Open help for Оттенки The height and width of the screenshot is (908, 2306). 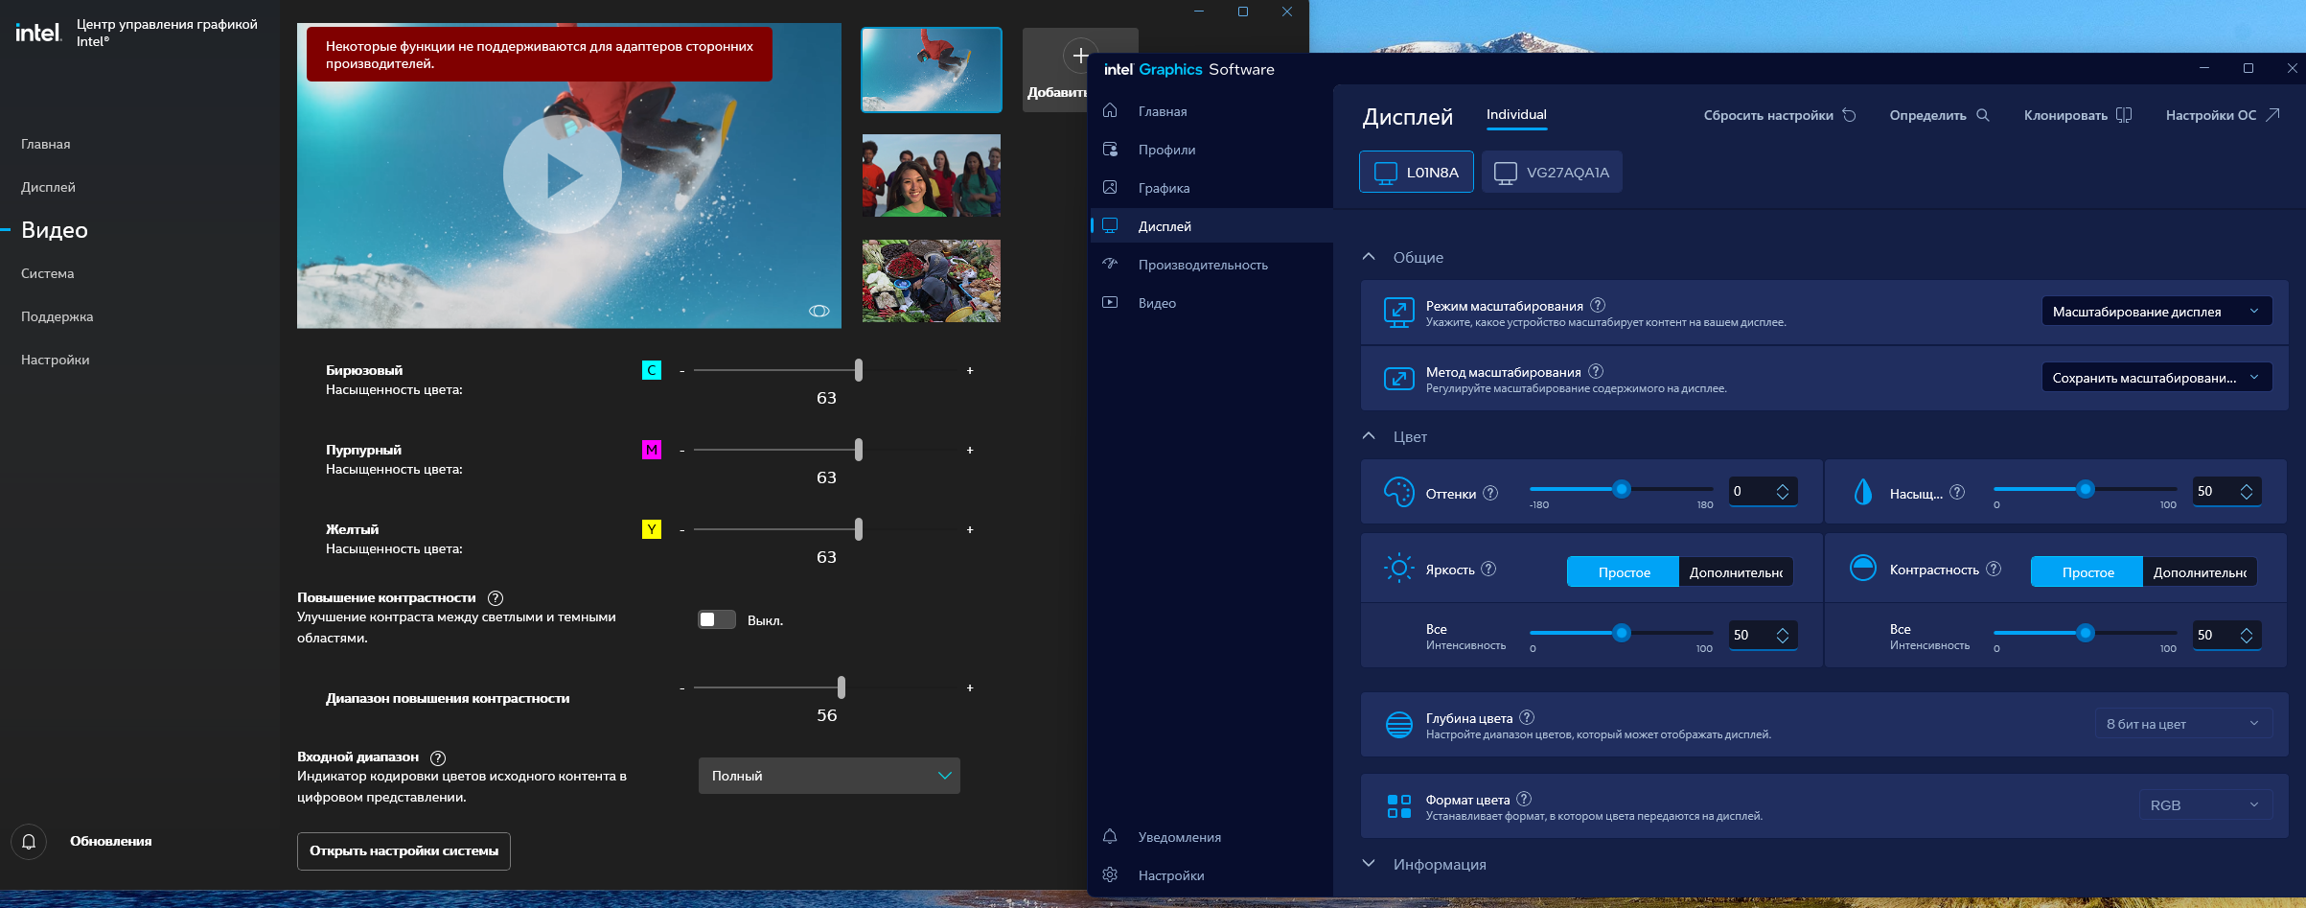(1490, 493)
